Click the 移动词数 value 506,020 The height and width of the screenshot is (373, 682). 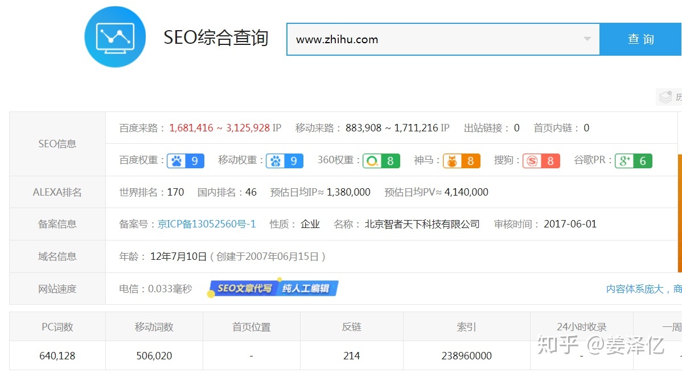(154, 356)
